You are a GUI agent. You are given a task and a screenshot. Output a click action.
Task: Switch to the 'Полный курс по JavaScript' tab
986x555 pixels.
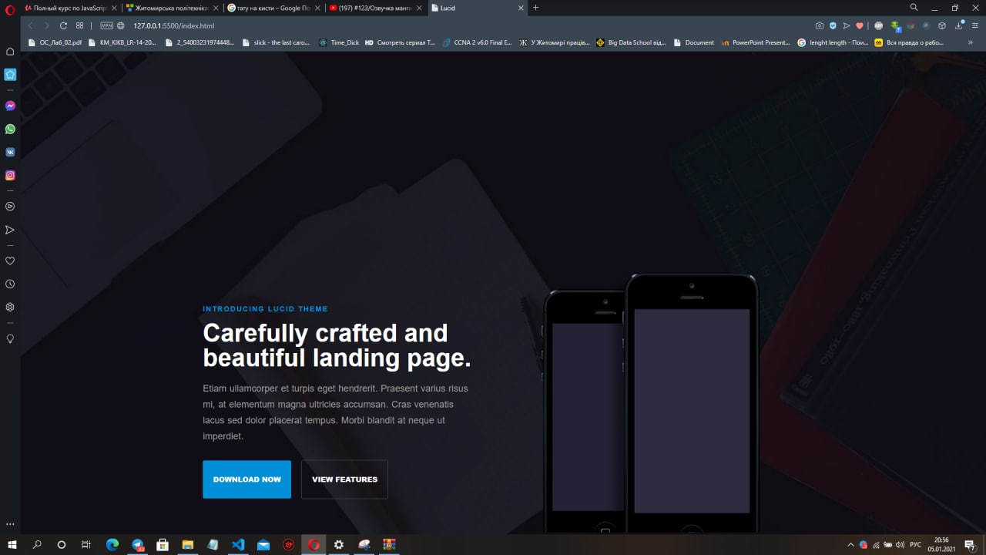71,8
